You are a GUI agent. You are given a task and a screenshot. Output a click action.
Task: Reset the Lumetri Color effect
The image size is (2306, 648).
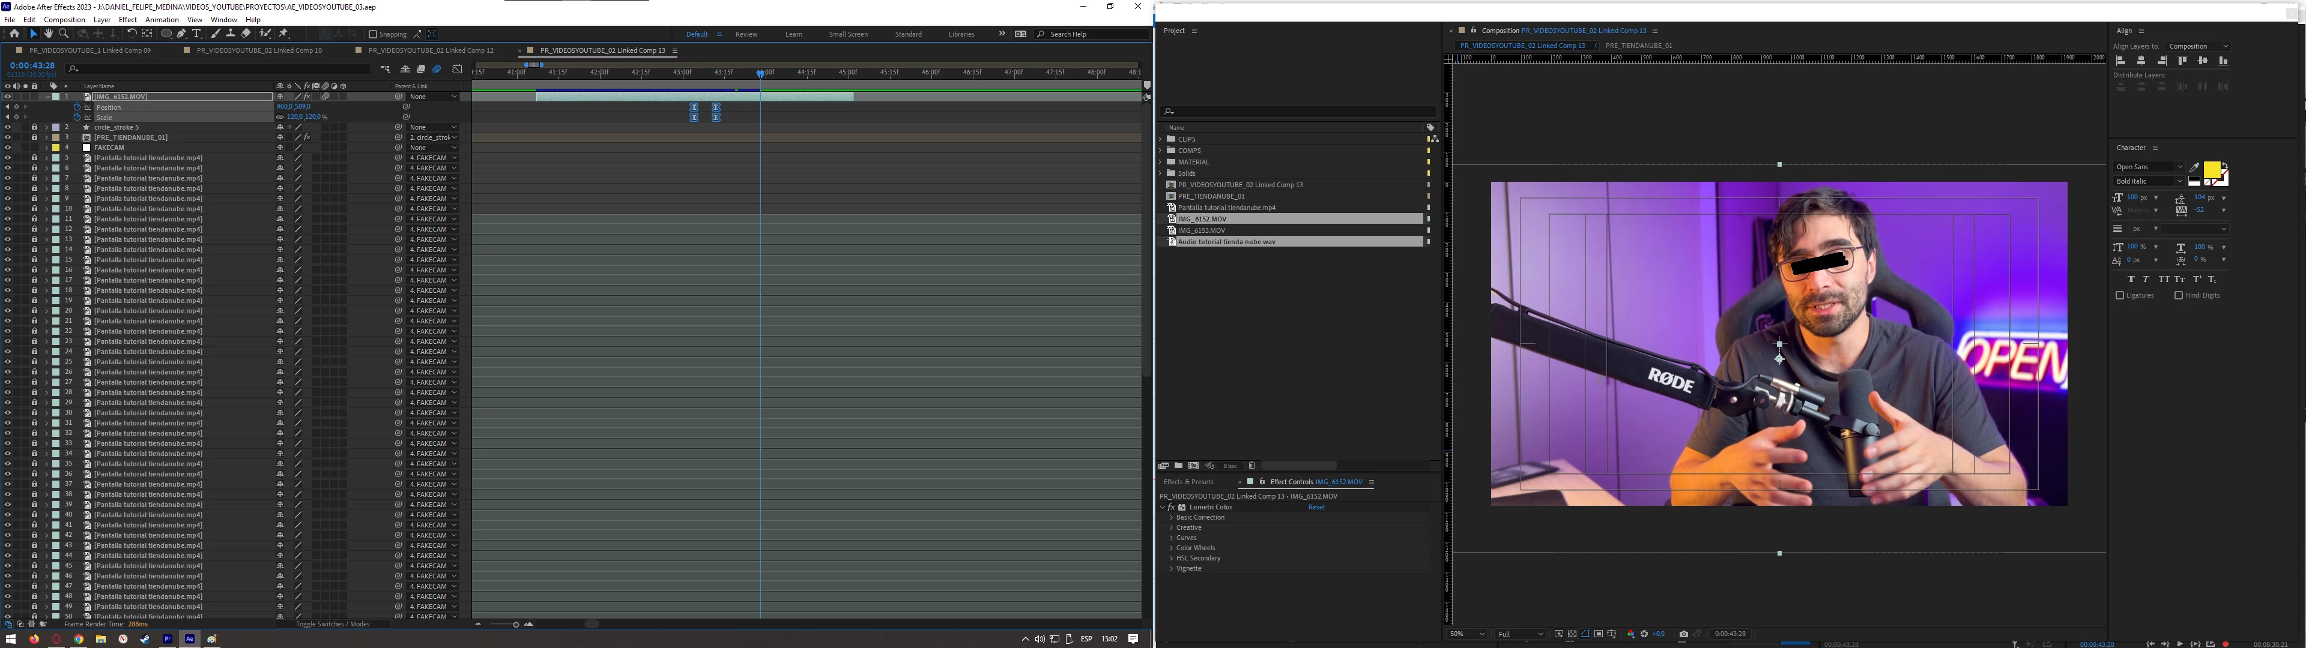(x=1316, y=508)
